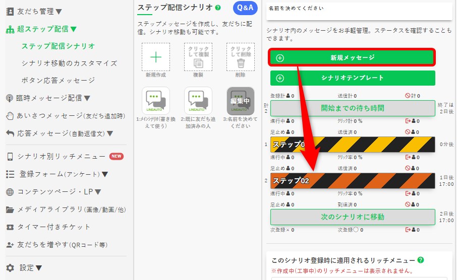The height and width of the screenshot is (280, 457).
Task: Open 開始までの待ち時間 bar
Action: (x=353, y=108)
